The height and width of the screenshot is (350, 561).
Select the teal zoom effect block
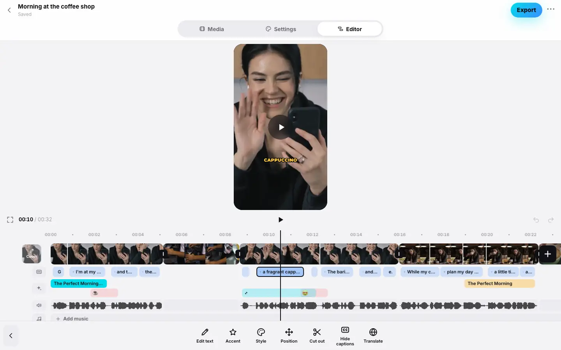279,293
